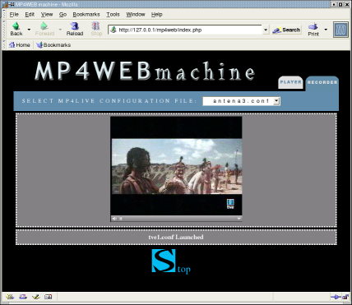The height and width of the screenshot is (305, 352).
Task: Click the Search button
Action: click(x=287, y=30)
